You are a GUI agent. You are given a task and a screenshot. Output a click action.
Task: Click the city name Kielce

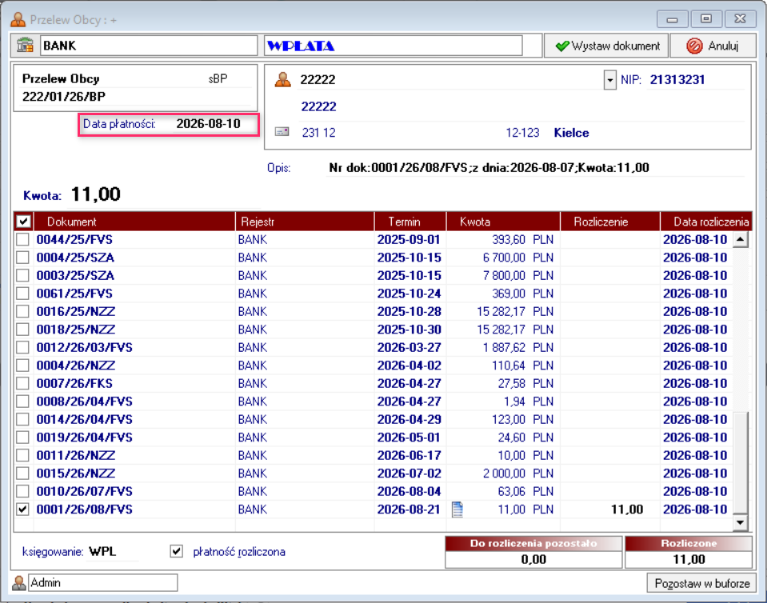571,133
